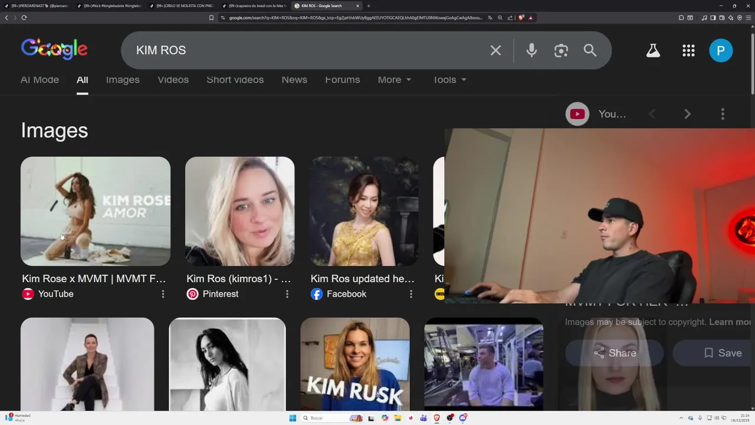Open Brave Rewards triangle icon
The height and width of the screenshot is (425, 755).
(x=530, y=18)
